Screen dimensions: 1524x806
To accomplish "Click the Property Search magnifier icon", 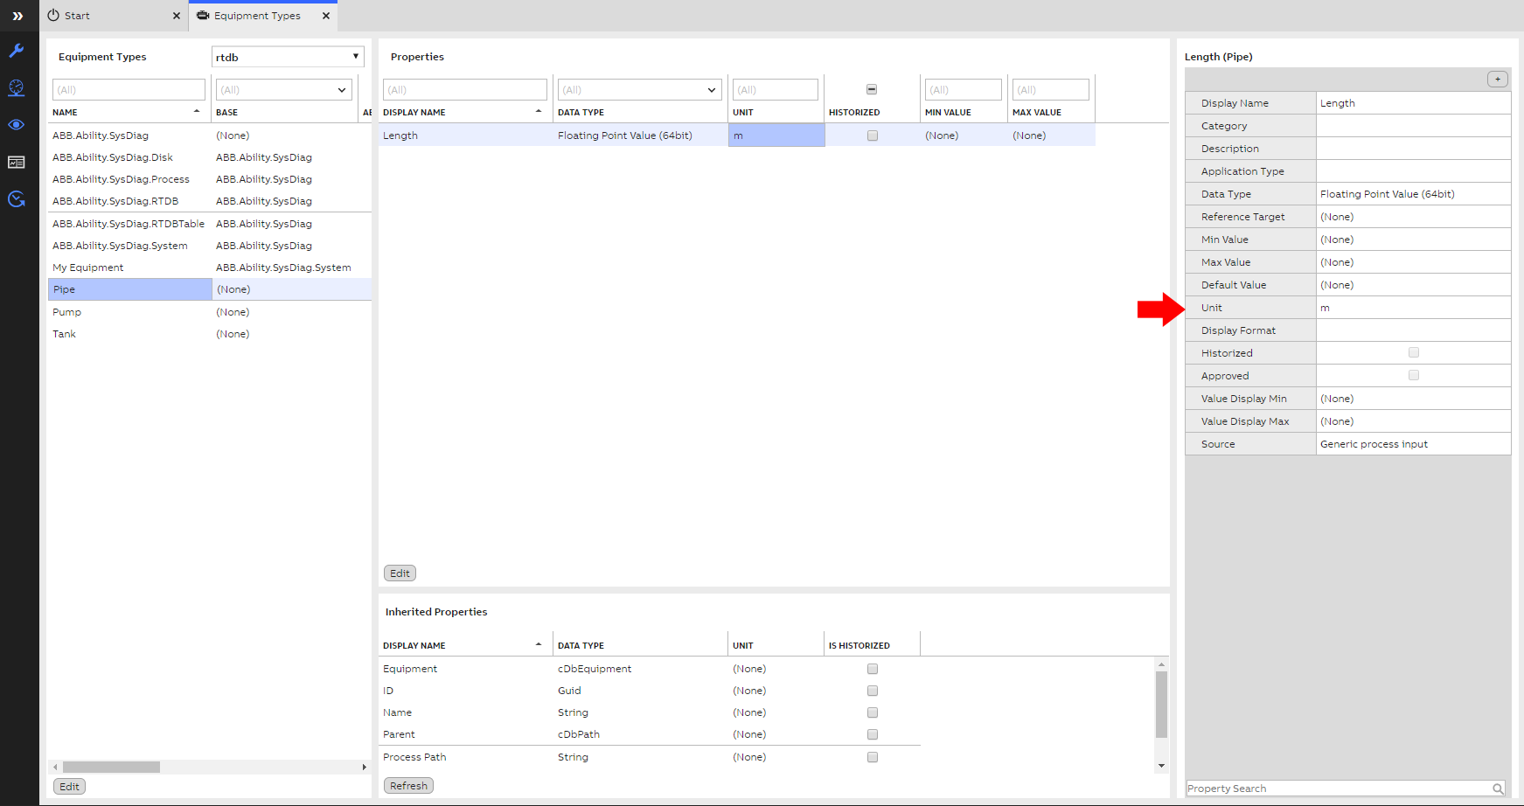I will point(1498,789).
